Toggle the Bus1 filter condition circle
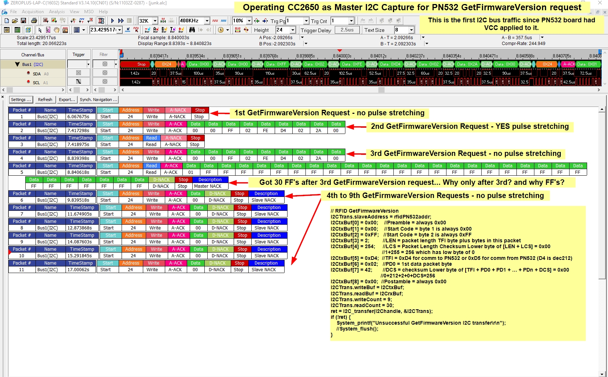Image resolution: width=608 pixels, height=377 pixels. point(105,64)
